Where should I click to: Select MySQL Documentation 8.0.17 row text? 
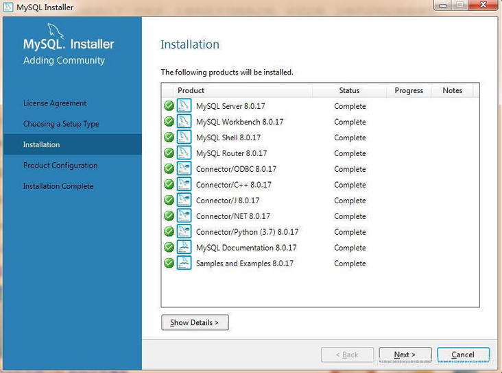[x=246, y=247]
